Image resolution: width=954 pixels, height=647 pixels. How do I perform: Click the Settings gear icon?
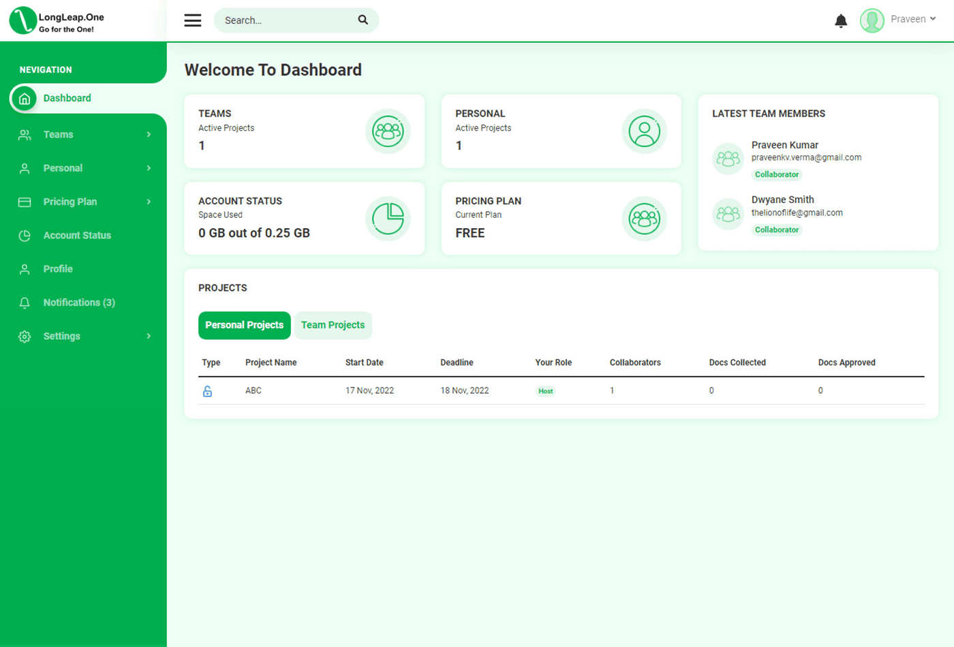(25, 336)
